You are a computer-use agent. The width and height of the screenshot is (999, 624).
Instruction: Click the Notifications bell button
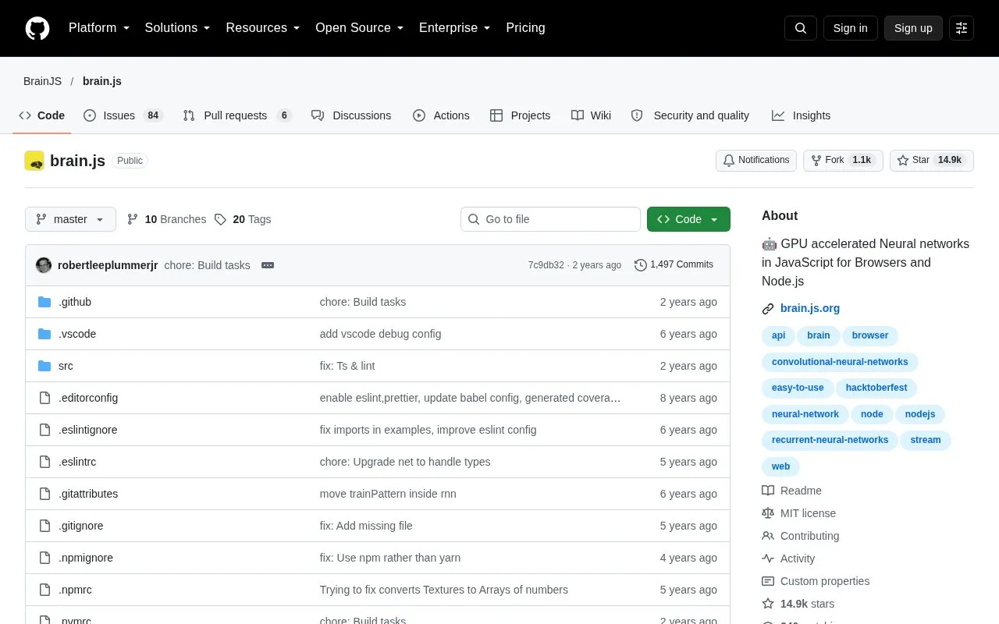pyautogui.click(x=756, y=160)
